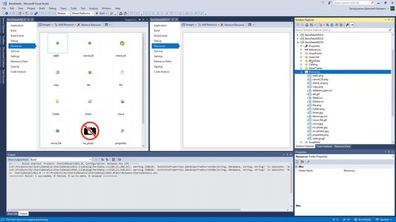Screen dimensions: 396x222
Task: Open the Mixed Platforms dropdown
Action: (82, 14)
